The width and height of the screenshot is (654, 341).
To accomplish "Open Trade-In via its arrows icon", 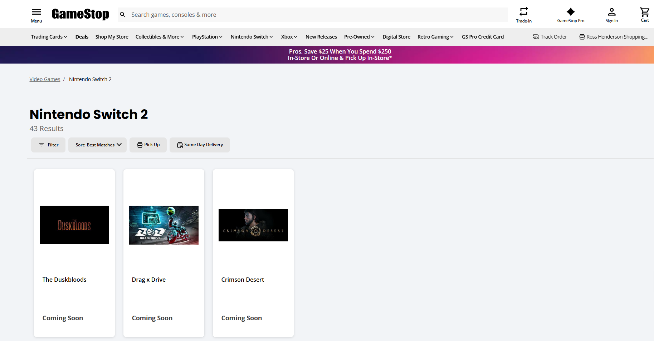I will pyautogui.click(x=524, y=11).
